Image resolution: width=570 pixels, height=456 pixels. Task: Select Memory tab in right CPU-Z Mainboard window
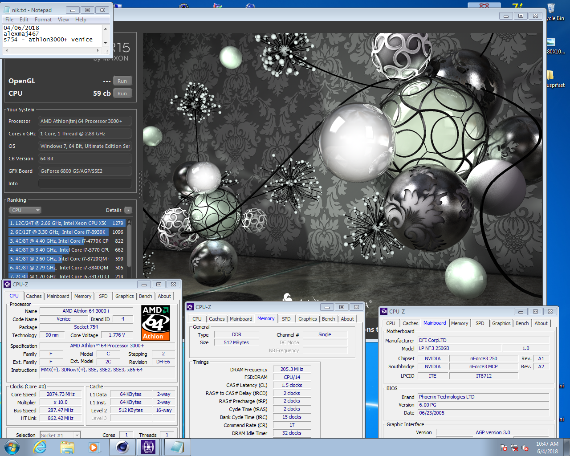(460, 323)
